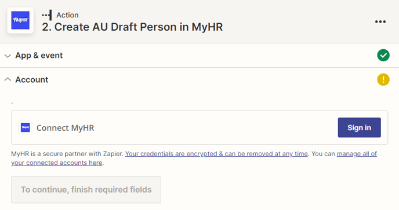Expand the App & event chevron
This screenshot has width=399, height=210.
[8, 56]
